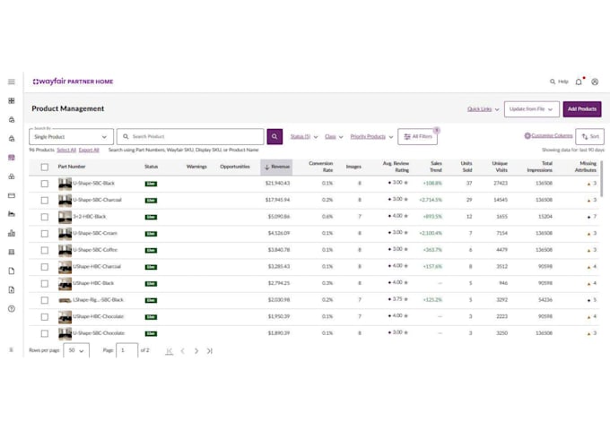Focus the Search Product input field
Viewport: 610px width, 430px height.
[190, 137]
